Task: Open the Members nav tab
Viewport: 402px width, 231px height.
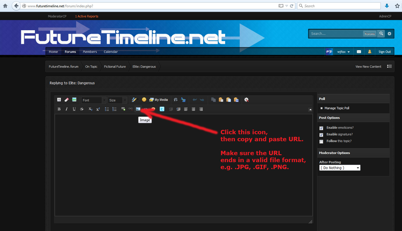Action: 90,52
